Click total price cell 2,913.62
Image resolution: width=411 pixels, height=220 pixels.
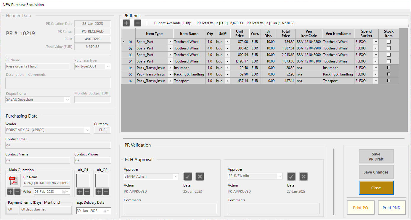tap(286, 55)
